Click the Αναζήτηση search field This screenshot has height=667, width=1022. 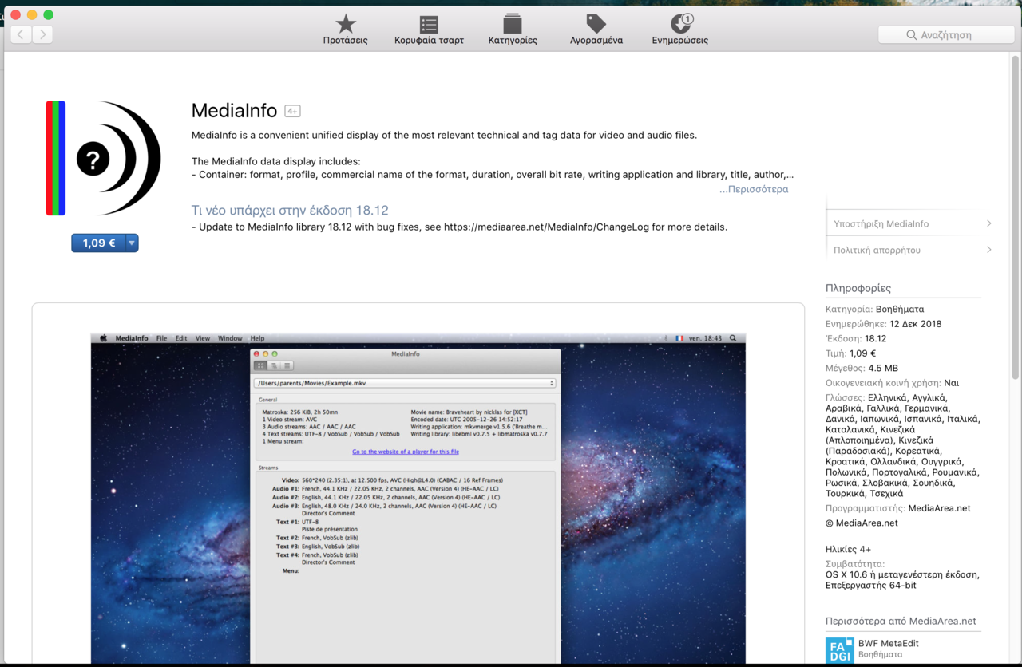(946, 35)
